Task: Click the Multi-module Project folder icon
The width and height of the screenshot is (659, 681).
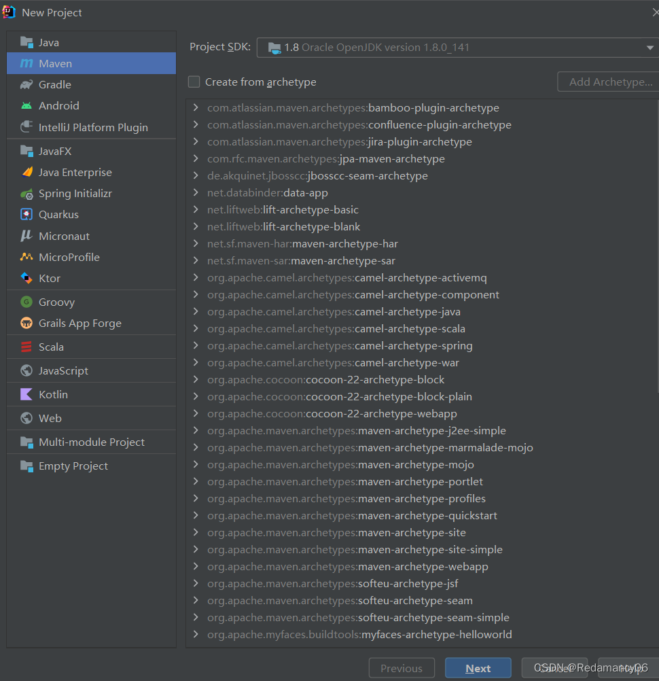Action: coord(26,442)
